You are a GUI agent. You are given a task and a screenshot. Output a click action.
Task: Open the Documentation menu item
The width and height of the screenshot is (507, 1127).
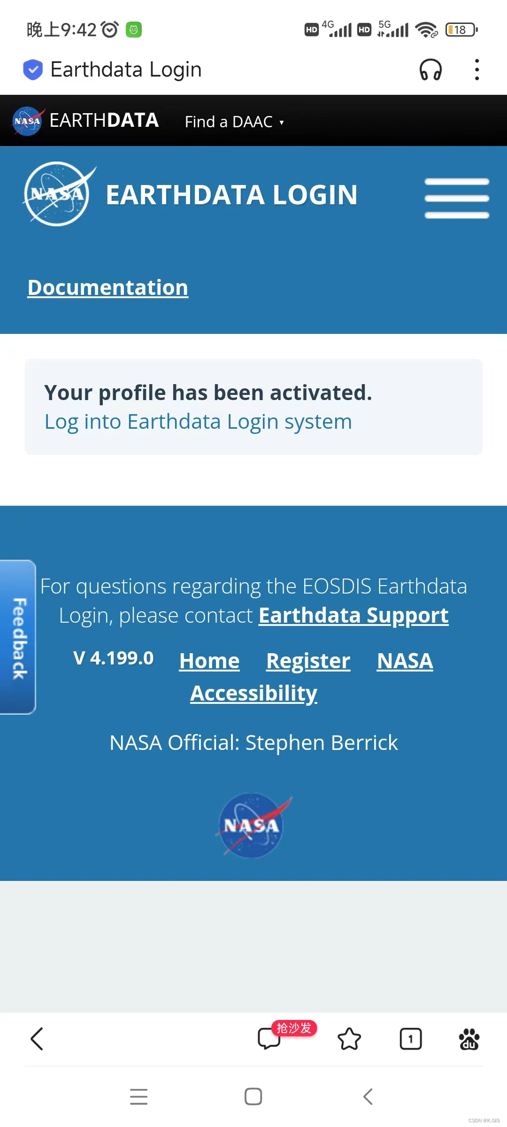(x=108, y=287)
